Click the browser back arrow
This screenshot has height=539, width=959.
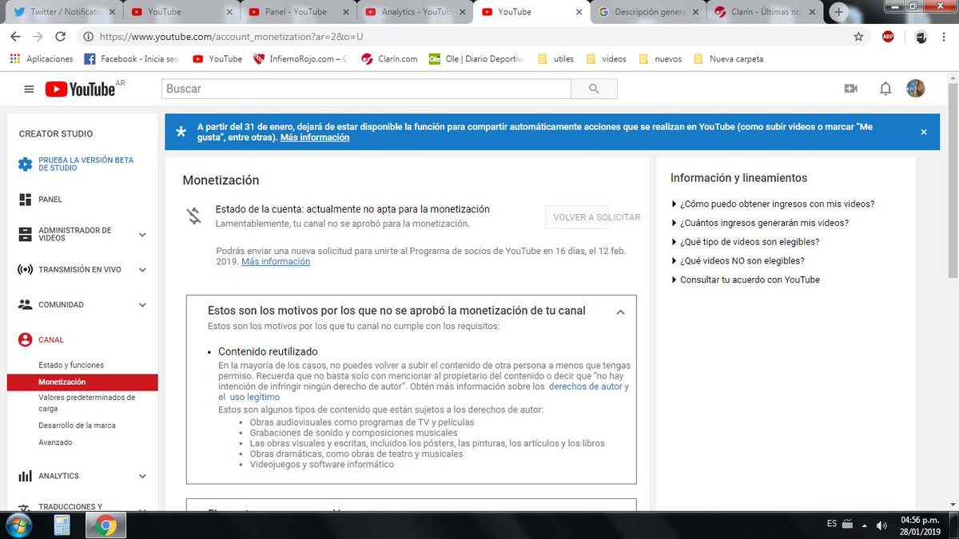tap(16, 37)
